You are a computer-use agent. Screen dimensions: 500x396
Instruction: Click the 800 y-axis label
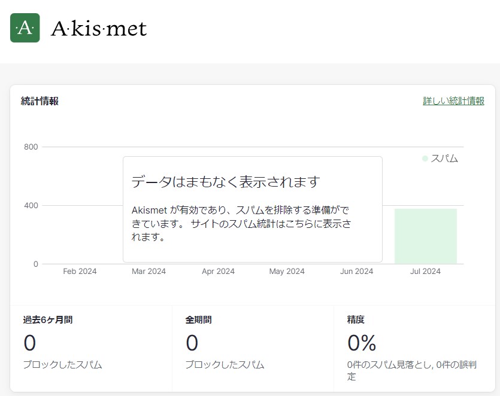point(31,147)
